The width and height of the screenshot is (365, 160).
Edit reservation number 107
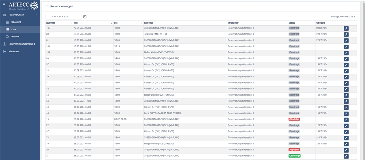346,53
